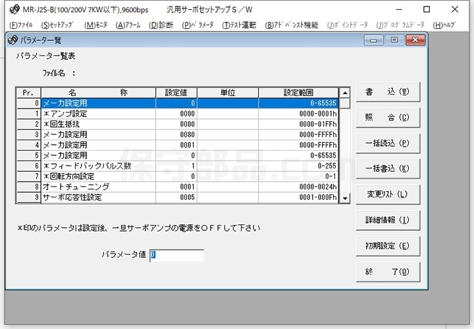Click the 一括読込(P) batch read button
This screenshot has height=329, width=474.
pyautogui.click(x=388, y=143)
